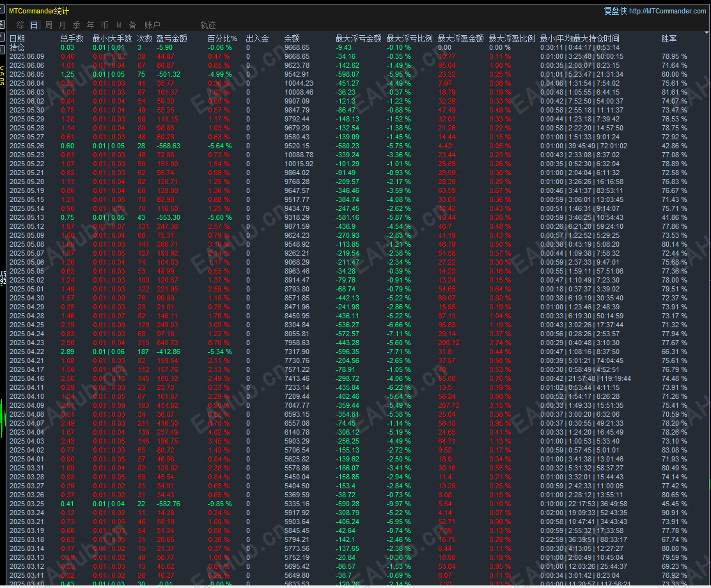711x588 pixels.
Task: Sort by the 总手数 column header
Action: click(x=72, y=38)
